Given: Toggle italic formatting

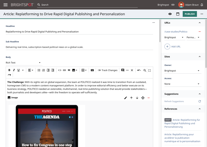Looking at the screenshot, I should point(14,70).
